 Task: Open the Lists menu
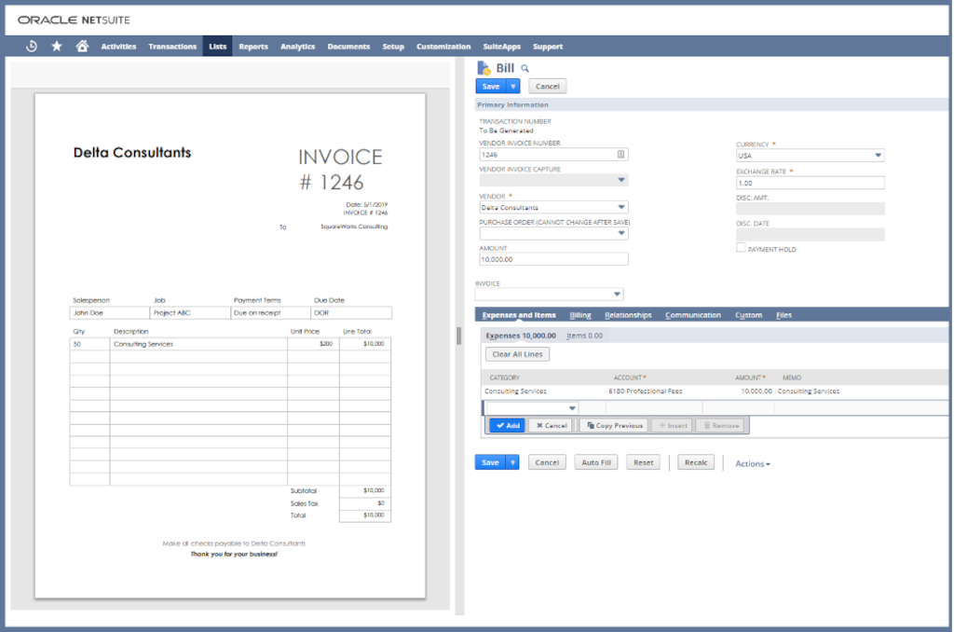tap(218, 47)
